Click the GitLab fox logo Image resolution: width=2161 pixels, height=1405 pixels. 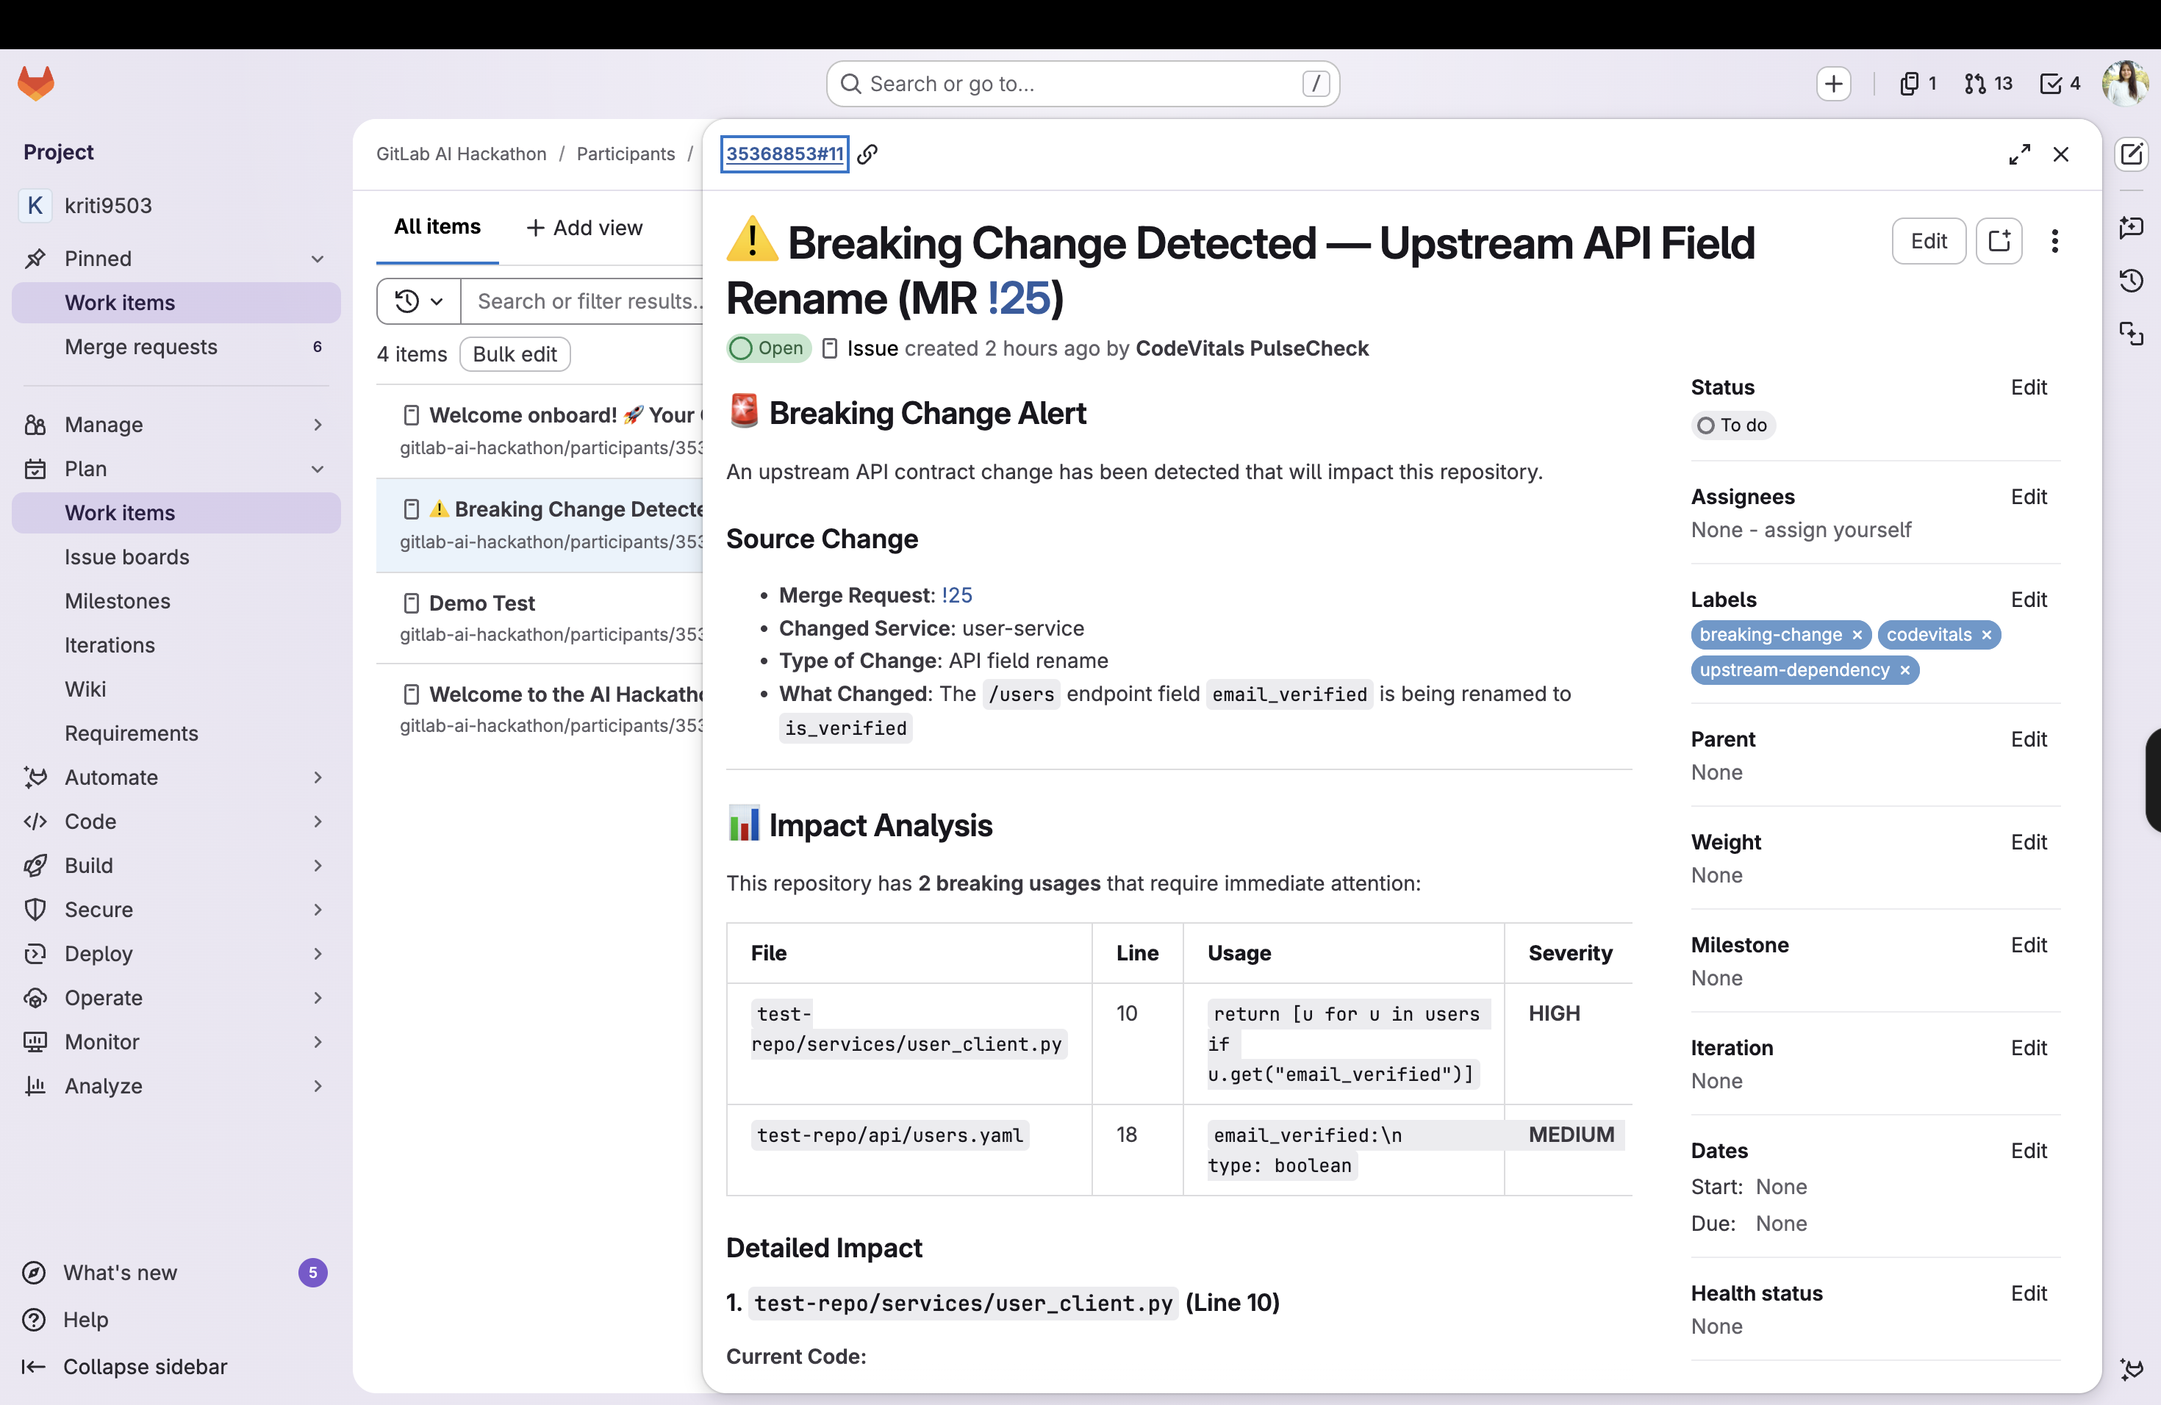(x=36, y=84)
